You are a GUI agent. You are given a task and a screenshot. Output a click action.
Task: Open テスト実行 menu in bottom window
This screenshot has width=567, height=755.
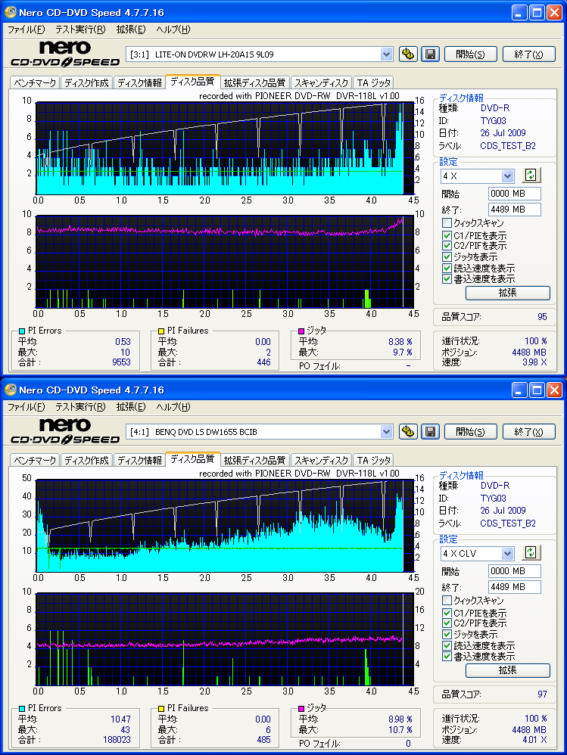80,407
